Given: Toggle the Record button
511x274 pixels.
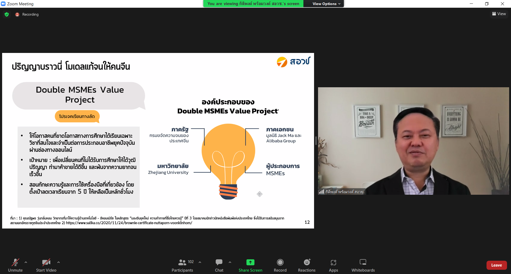Looking at the screenshot, I should tap(280, 265).
